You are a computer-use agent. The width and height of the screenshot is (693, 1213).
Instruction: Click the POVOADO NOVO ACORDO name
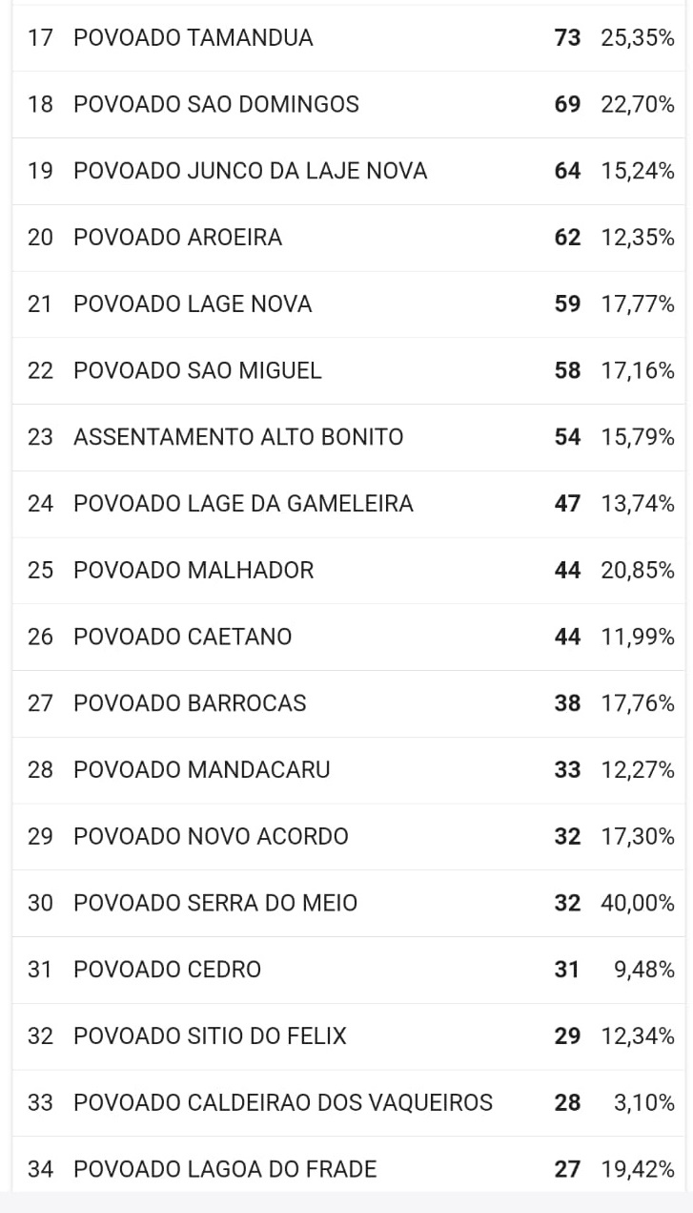click(x=211, y=837)
